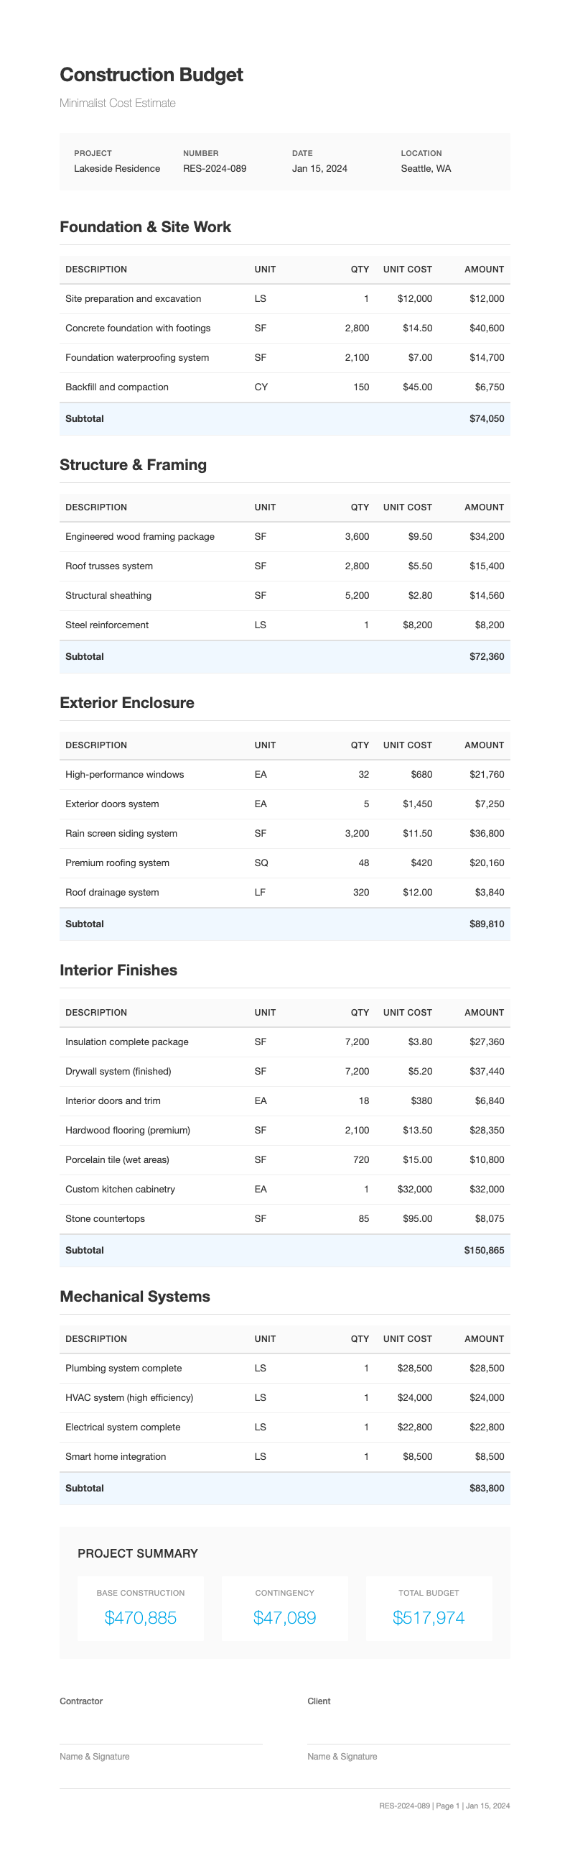Image resolution: width=570 pixels, height=1871 pixels.
Task: Click the Custom kitchen cabinetry line item
Action: tap(120, 1190)
